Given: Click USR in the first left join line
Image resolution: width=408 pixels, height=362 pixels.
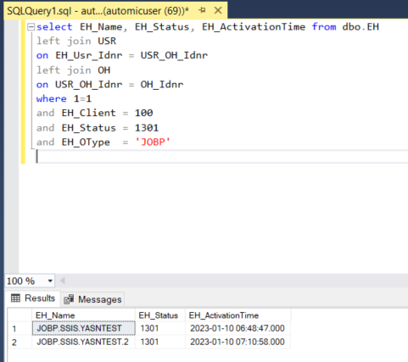Looking at the screenshot, I should click(x=107, y=42).
